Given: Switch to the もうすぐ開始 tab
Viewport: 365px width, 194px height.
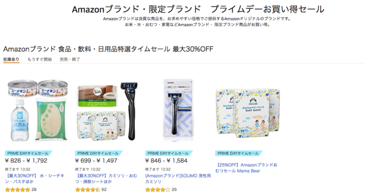Looking at the screenshot, I should pyautogui.click(x=40, y=59).
